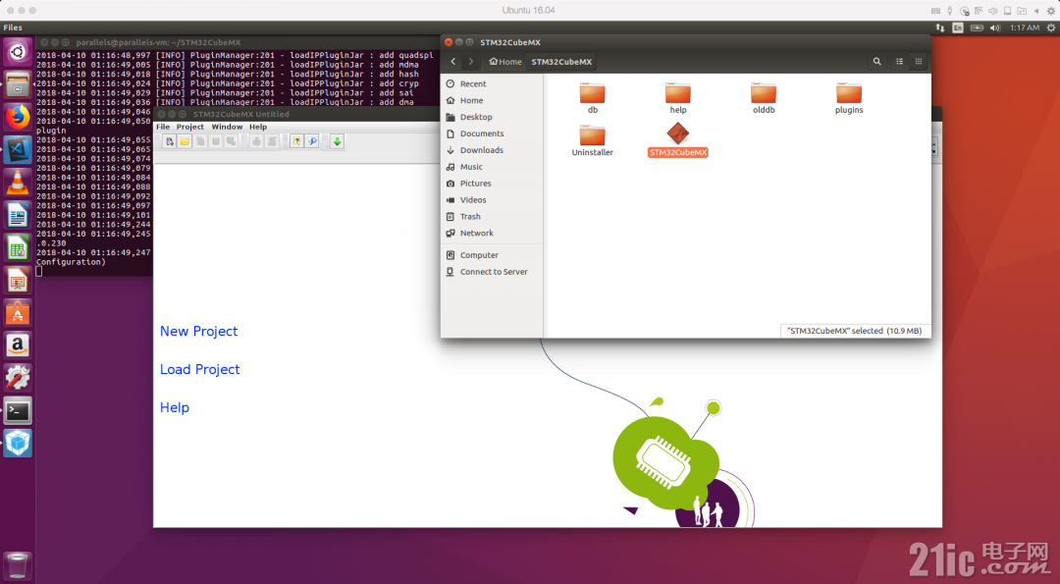This screenshot has height=584, width=1060.
Task: Open the Ubuntu Dash search launcher
Action: click(x=18, y=52)
